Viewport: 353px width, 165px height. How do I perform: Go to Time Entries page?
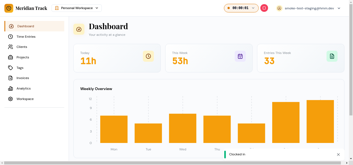click(26, 37)
